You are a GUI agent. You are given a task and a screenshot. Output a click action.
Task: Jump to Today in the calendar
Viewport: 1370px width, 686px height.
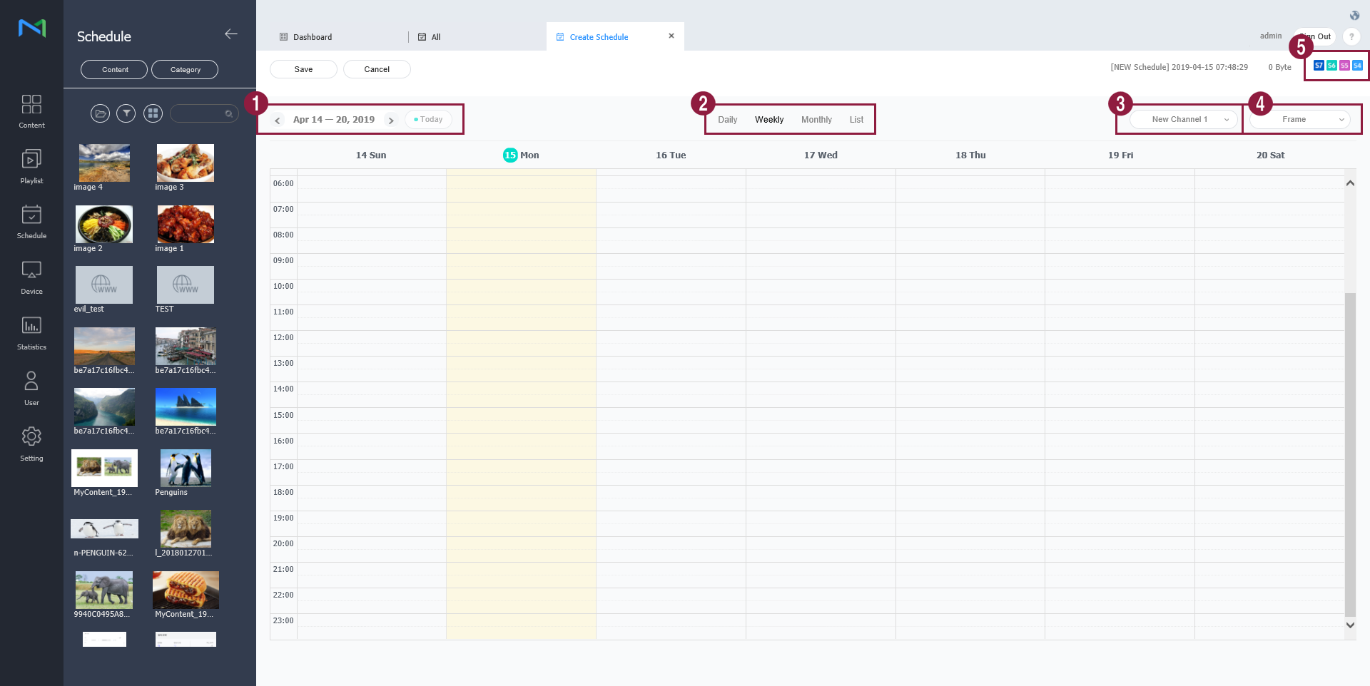coord(428,120)
